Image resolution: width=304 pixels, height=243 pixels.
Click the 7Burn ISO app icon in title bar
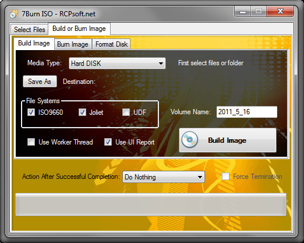tap(13, 14)
